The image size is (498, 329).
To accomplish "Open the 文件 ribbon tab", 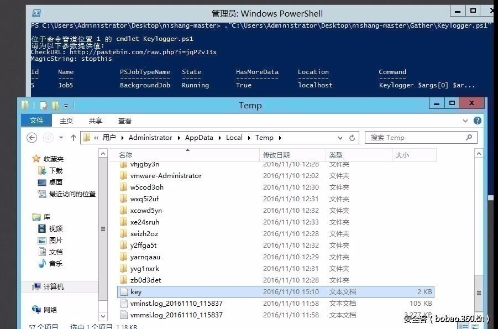I will click(36, 121).
